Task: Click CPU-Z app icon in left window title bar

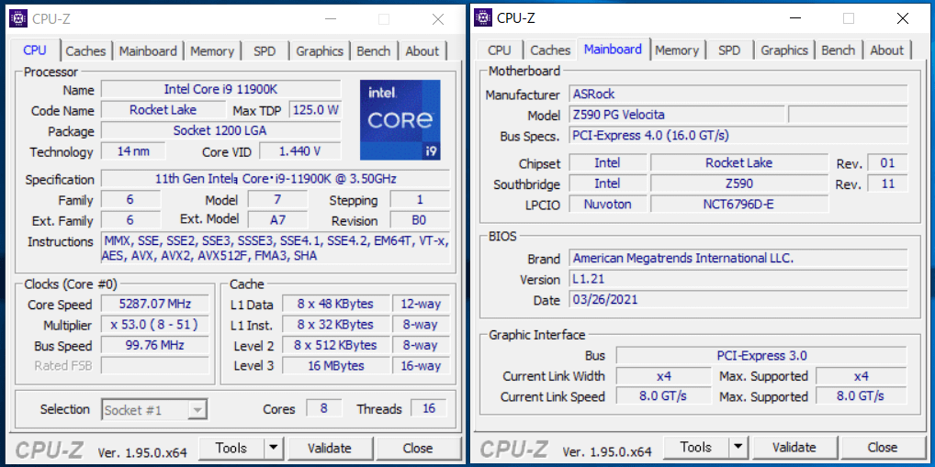Action: coord(18,19)
